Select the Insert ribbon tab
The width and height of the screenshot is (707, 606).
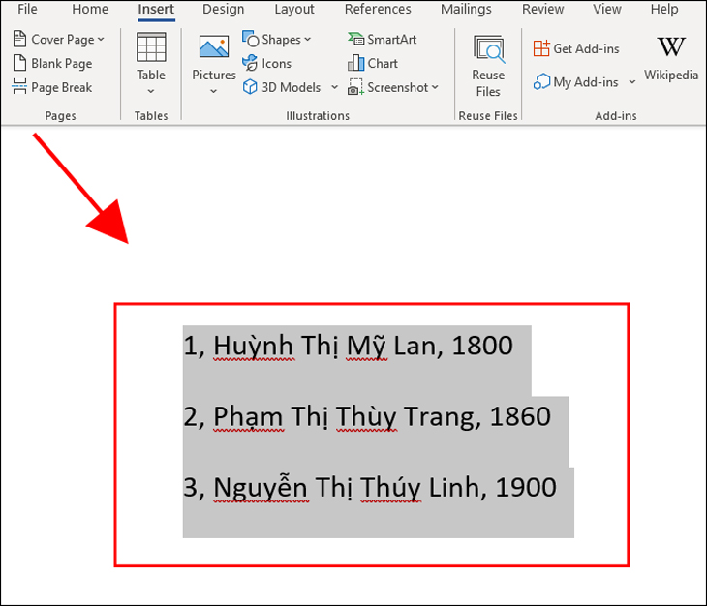coord(156,9)
